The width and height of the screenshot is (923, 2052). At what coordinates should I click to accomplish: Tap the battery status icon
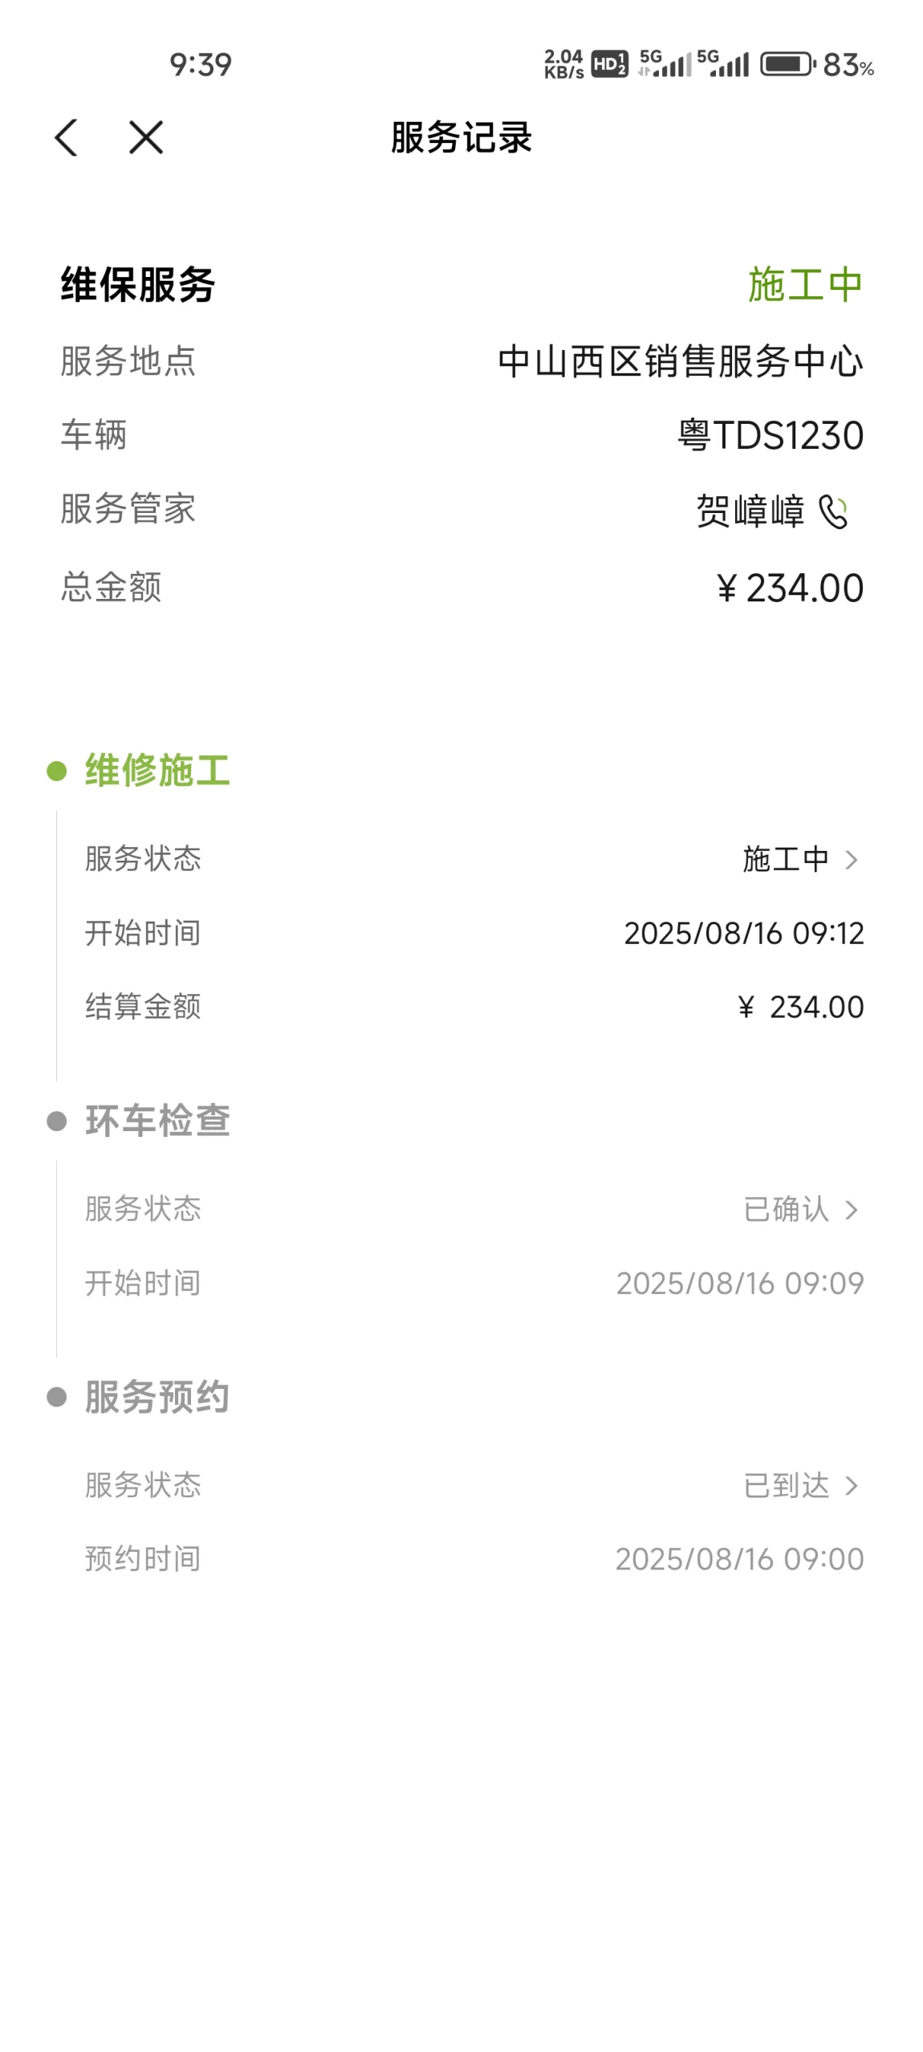(787, 64)
